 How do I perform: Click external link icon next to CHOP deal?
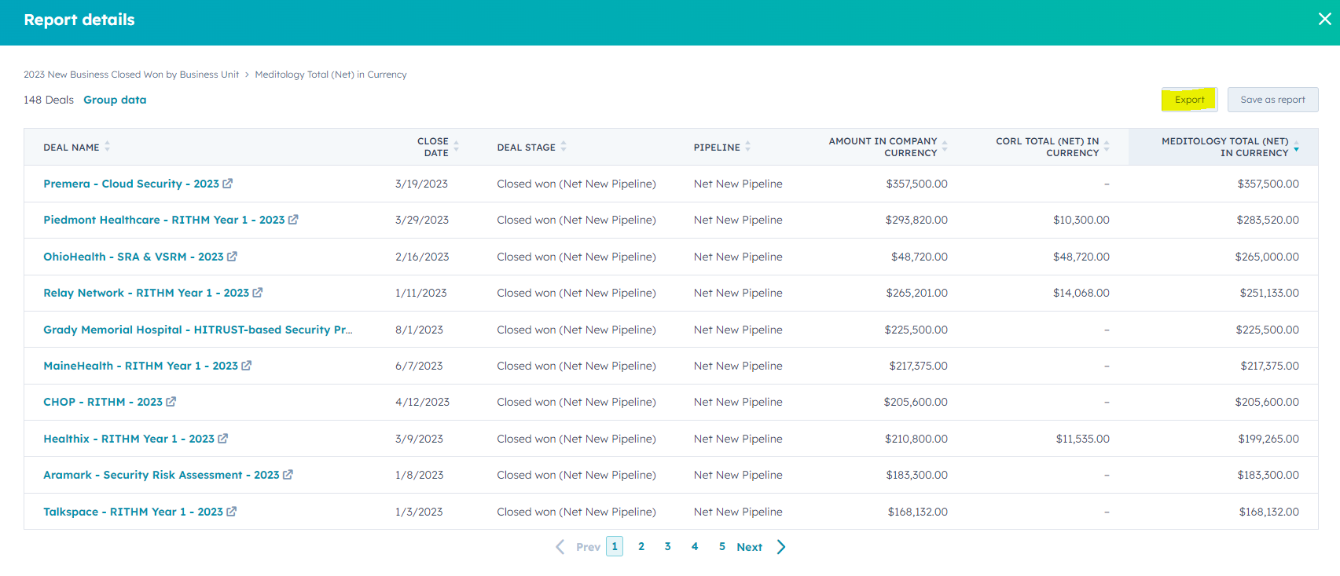tap(171, 402)
